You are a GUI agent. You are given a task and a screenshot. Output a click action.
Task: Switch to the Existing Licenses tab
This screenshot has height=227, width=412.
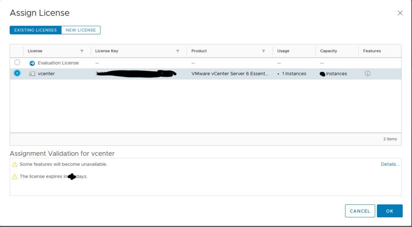point(35,30)
